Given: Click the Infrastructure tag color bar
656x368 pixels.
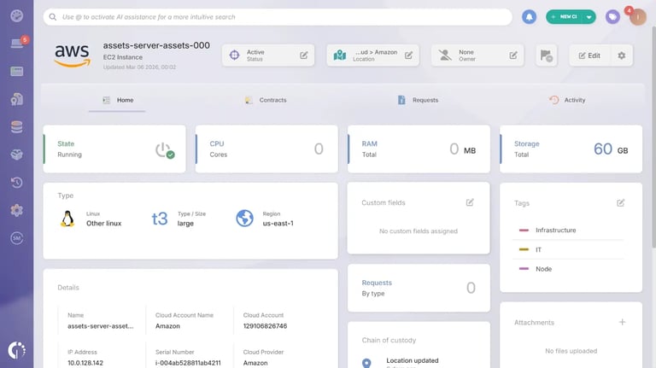Looking at the screenshot, I should click(524, 230).
